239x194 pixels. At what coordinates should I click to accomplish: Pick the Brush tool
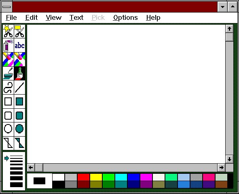(x=19, y=74)
